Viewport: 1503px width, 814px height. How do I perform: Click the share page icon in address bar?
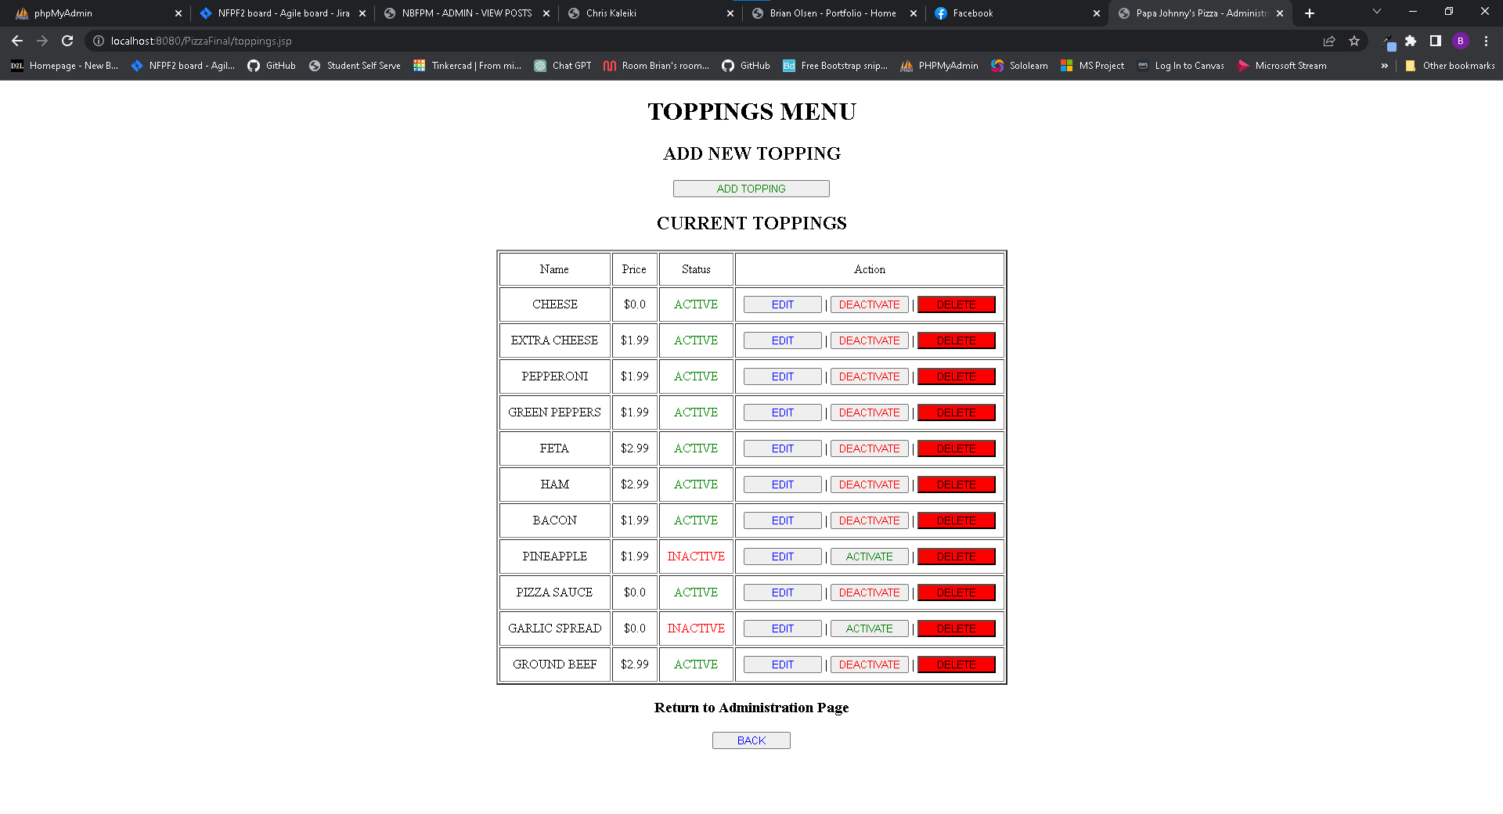click(x=1329, y=41)
